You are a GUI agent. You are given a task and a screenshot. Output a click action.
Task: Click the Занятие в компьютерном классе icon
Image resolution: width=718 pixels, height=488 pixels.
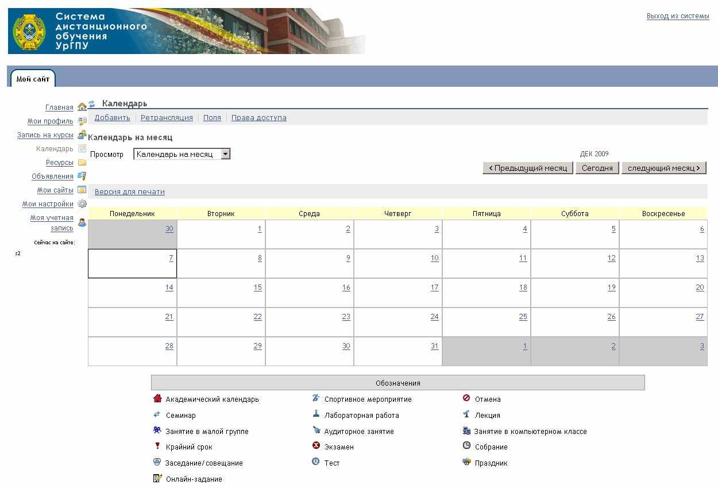466,431
